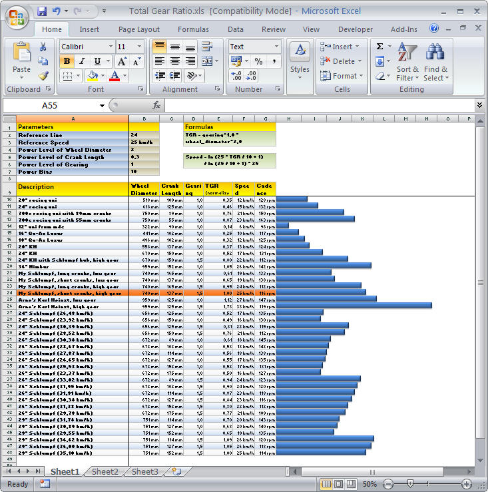Open the Name Box dropdown arrow
Viewport: 488px width, 492px height.
click(x=103, y=105)
